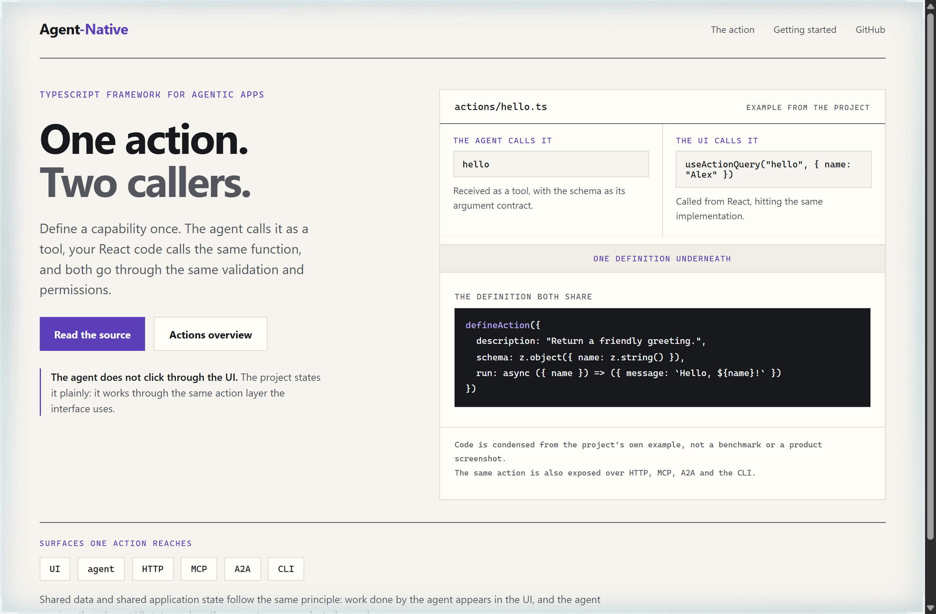Click "Received as a tool" description
Viewport: 936px width, 614px height.
[x=539, y=198]
